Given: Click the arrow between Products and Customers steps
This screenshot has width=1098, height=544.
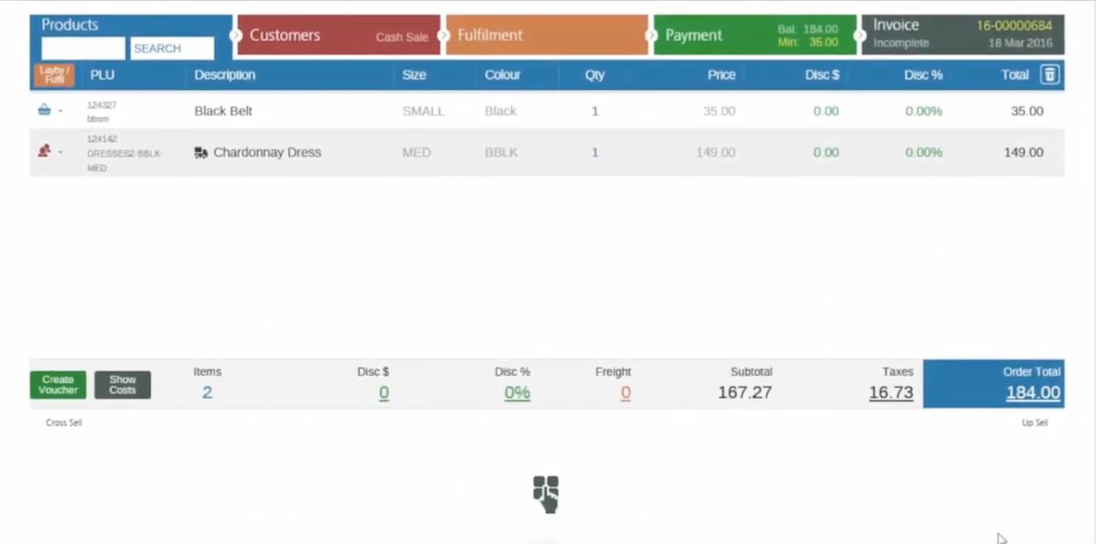Looking at the screenshot, I should (x=233, y=36).
